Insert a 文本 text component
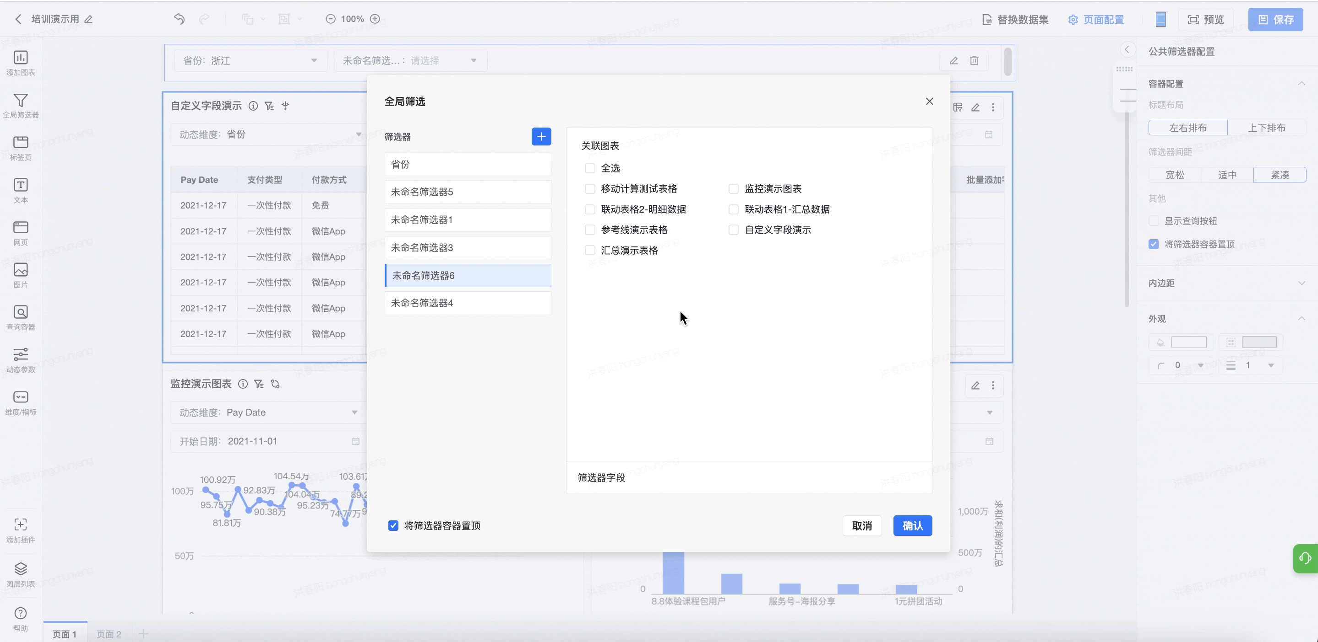The height and width of the screenshot is (642, 1318). [21, 191]
